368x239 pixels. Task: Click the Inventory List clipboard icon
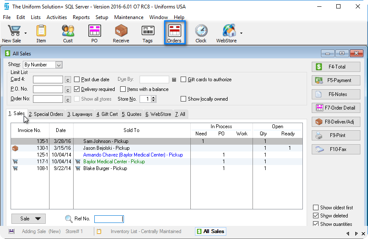pos(99,231)
